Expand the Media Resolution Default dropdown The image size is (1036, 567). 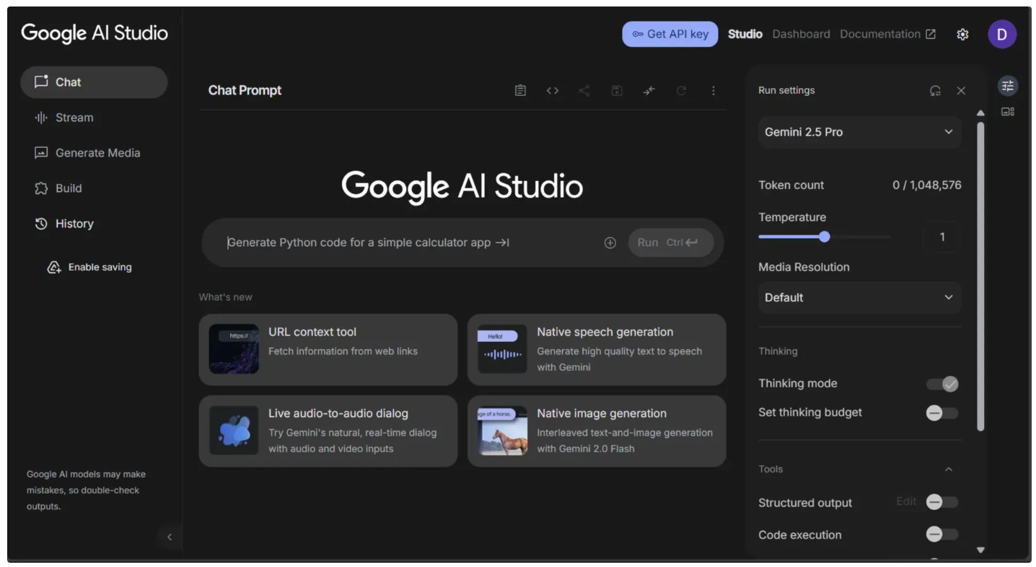click(859, 297)
